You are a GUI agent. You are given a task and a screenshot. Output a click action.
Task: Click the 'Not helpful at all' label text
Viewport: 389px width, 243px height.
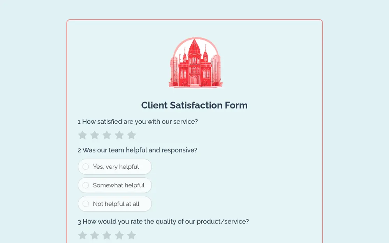(x=116, y=204)
